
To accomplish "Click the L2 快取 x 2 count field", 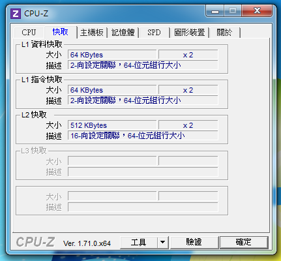I will tap(188, 125).
